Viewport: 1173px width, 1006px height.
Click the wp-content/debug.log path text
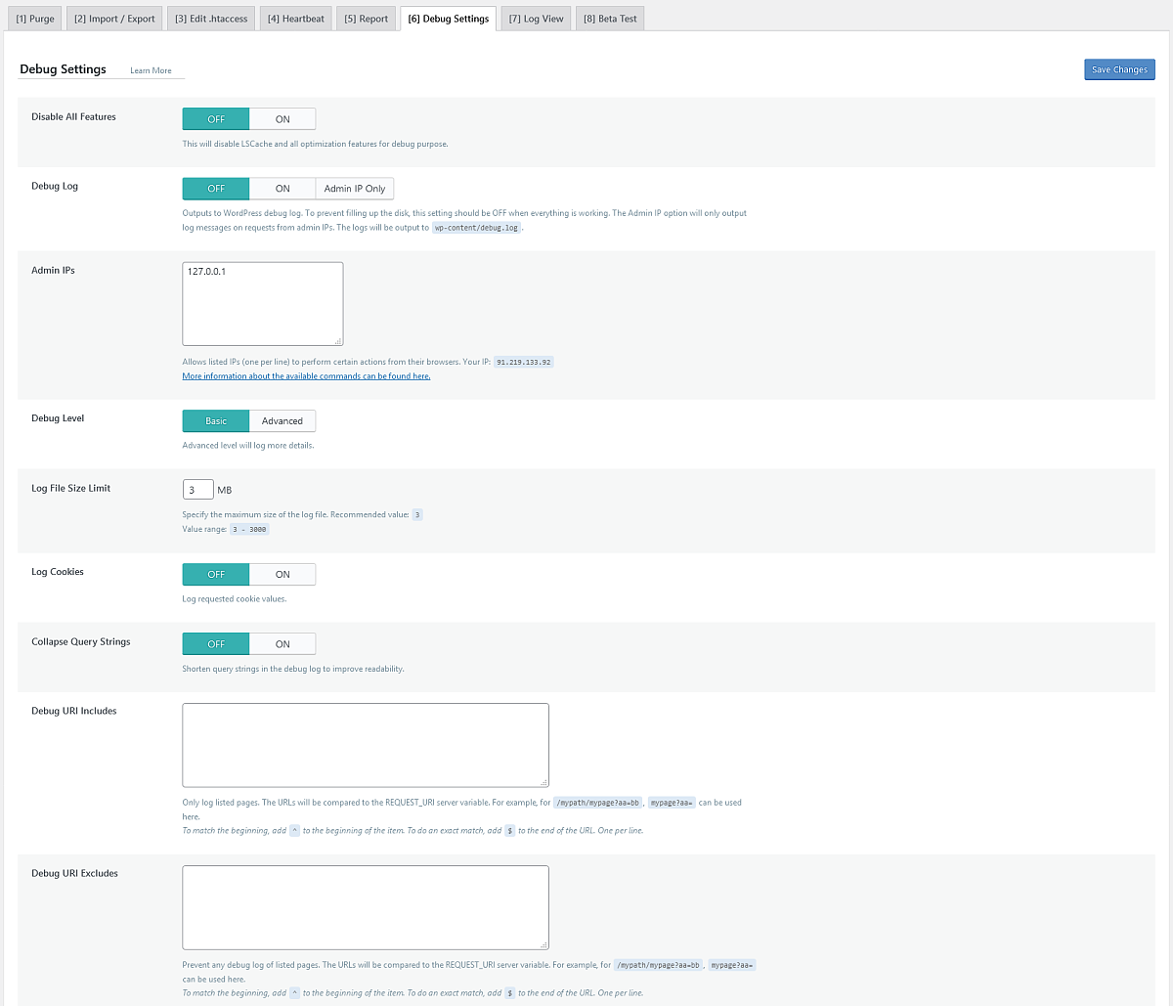476,227
